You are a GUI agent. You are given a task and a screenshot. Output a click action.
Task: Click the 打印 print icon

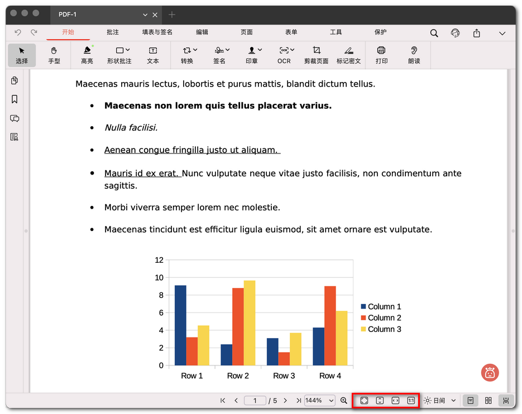(381, 55)
